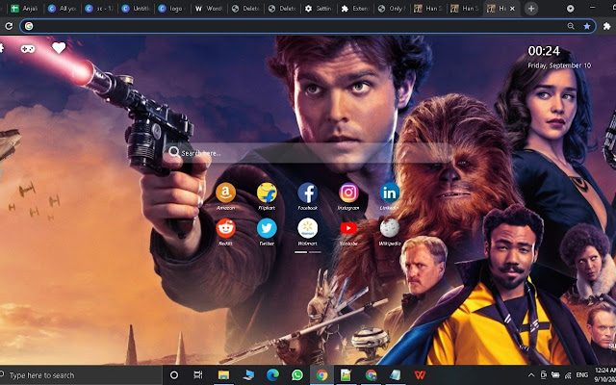
Task: Click the page search magnifier icon
Action: (173, 152)
